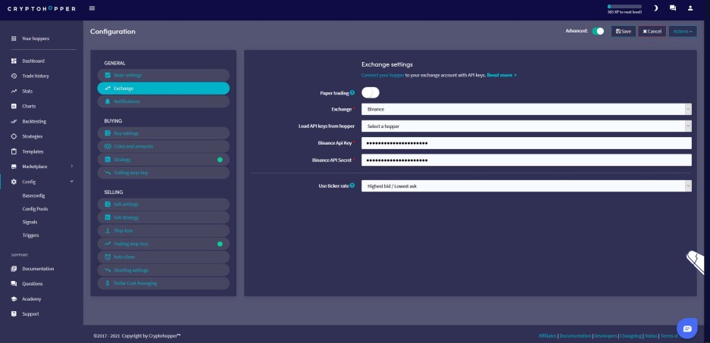Click the Cancel button
This screenshot has height=343, width=710.
pyautogui.click(x=652, y=31)
